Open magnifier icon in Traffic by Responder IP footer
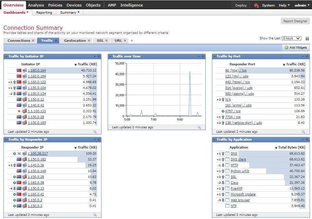 click(x=95, y=215)
